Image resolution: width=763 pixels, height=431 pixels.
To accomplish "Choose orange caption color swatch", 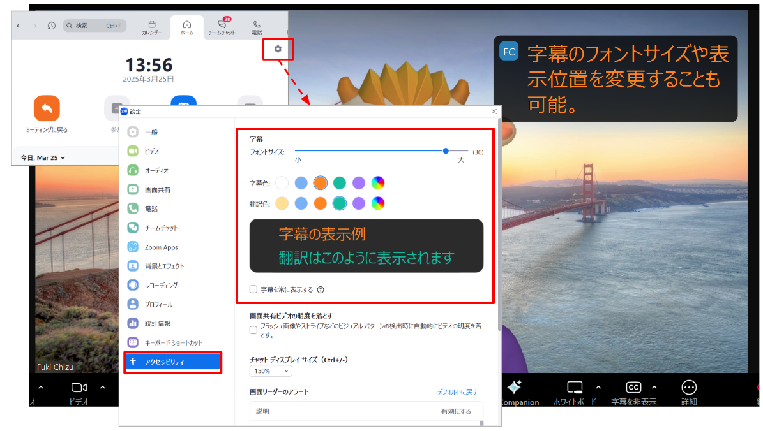I will coord(320,183).
